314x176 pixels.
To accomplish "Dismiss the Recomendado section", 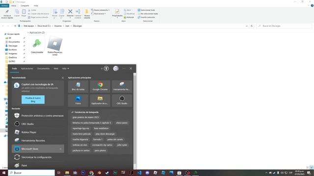I will [x=63, y=78].
